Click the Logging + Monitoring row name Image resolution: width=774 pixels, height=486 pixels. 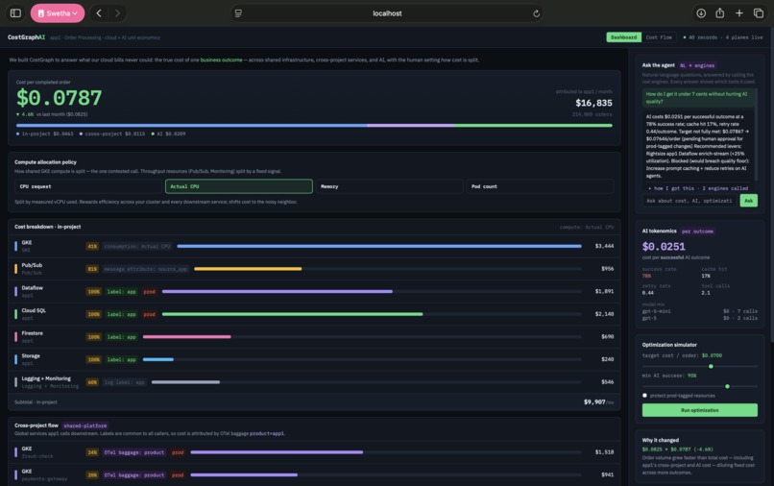[46, 378]
